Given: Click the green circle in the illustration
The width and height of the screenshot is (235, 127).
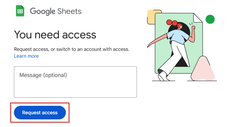Looking at the screenshot, I should (x=210, y=19).
